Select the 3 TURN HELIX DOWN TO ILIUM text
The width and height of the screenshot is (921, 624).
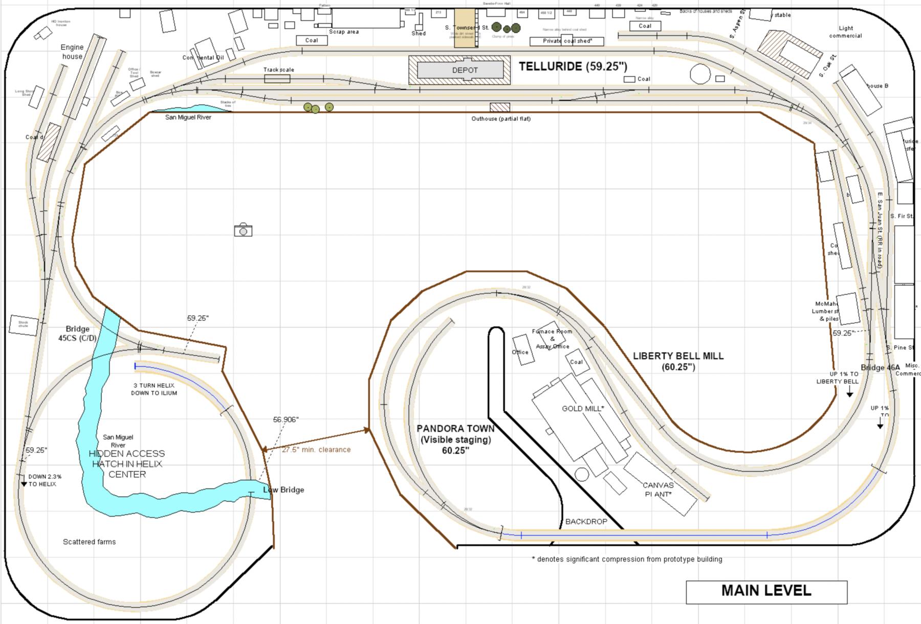tap(155, 389)
